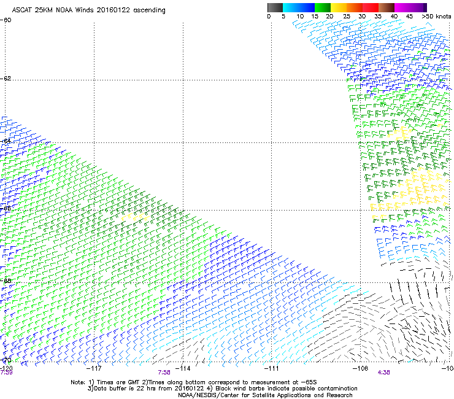This screenshot has height=399, width=454.
Task: Select the yellow 20-25 knot legend segment
Action: (339, 7)
